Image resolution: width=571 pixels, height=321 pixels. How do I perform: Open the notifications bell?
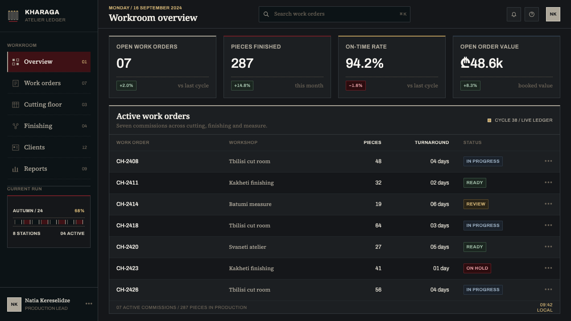click(x=514, y=14)
